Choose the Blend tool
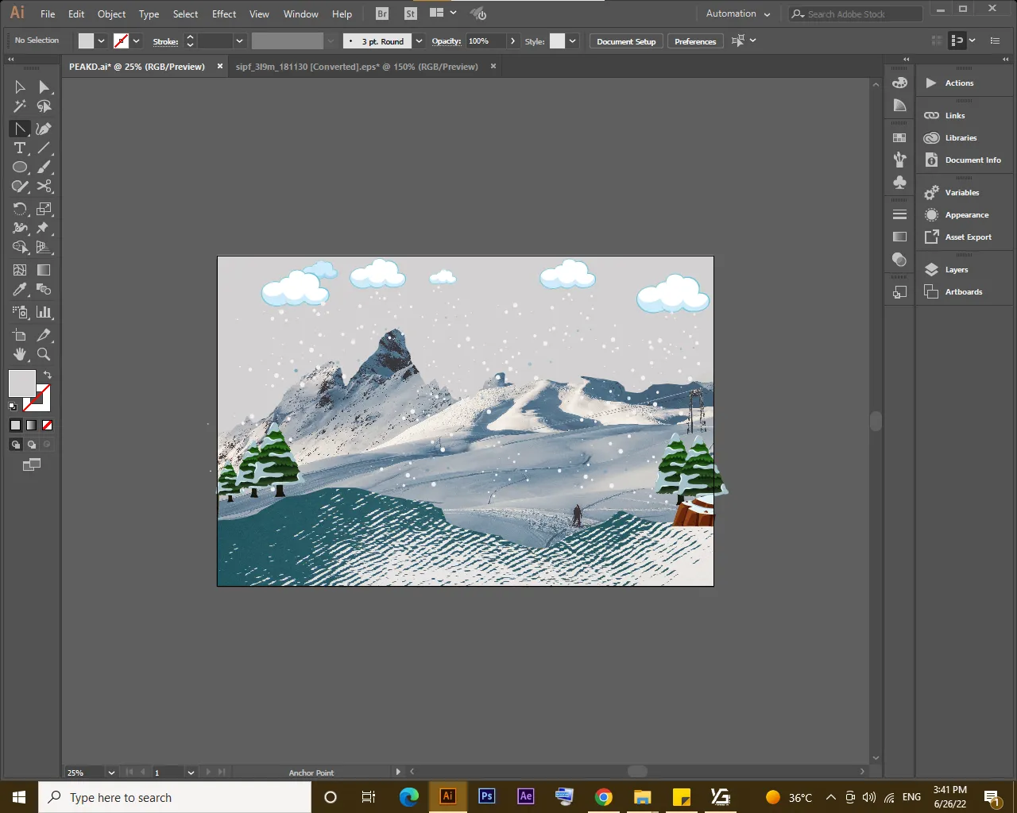The image size is (1017, 813). point(44,290)
